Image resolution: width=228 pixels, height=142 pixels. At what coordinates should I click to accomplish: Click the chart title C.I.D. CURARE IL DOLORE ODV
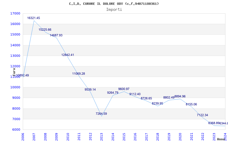(x=114, y=4)
